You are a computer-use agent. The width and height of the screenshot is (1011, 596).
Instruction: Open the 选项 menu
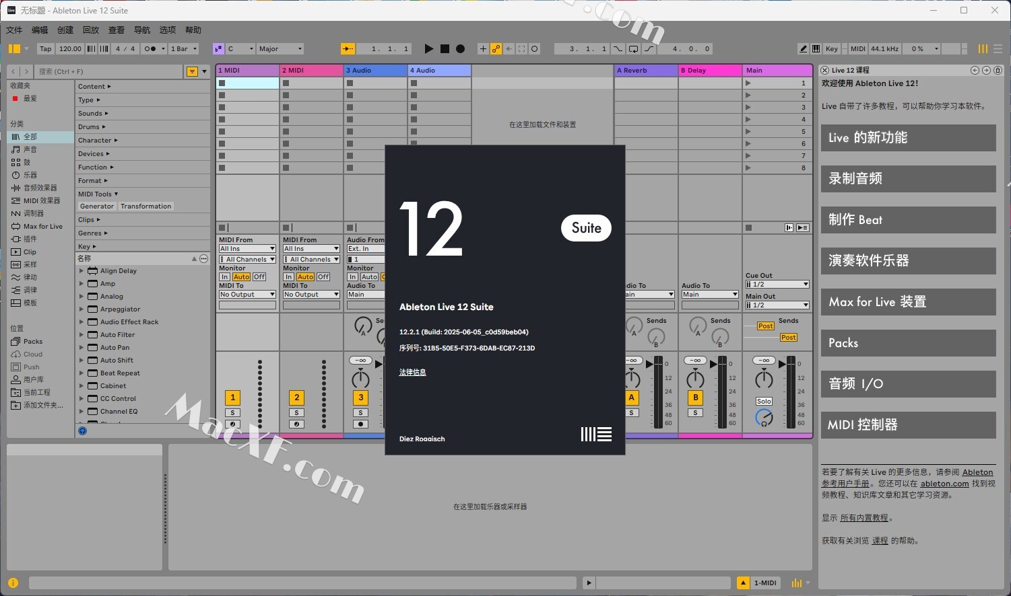tap(168, 30)
